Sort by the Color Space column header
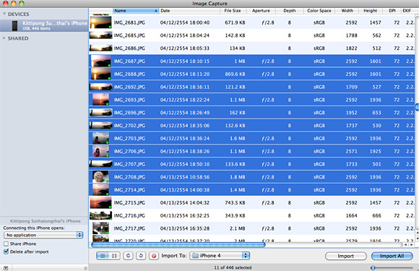 (x=319, y=11)
